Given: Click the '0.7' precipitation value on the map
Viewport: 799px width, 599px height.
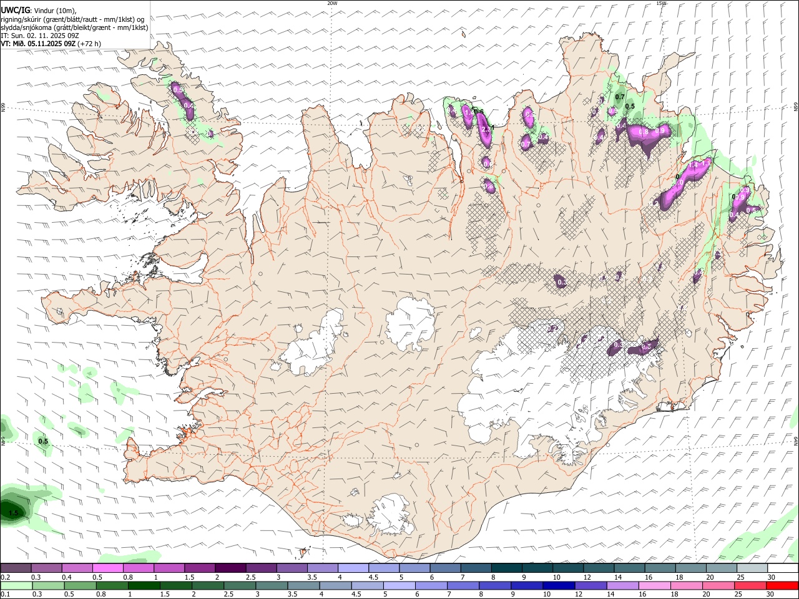Looking at the screenshot, I should coord(620,97).
